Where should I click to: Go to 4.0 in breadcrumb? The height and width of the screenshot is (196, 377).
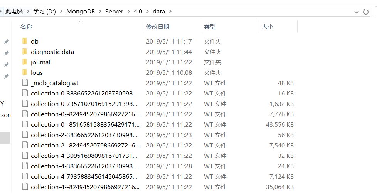(x=138, y=11)
